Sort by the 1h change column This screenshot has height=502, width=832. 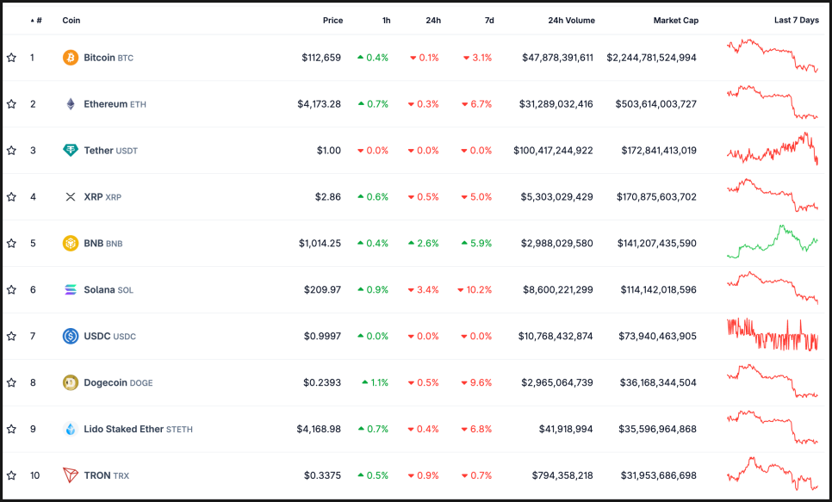(386, 20)
